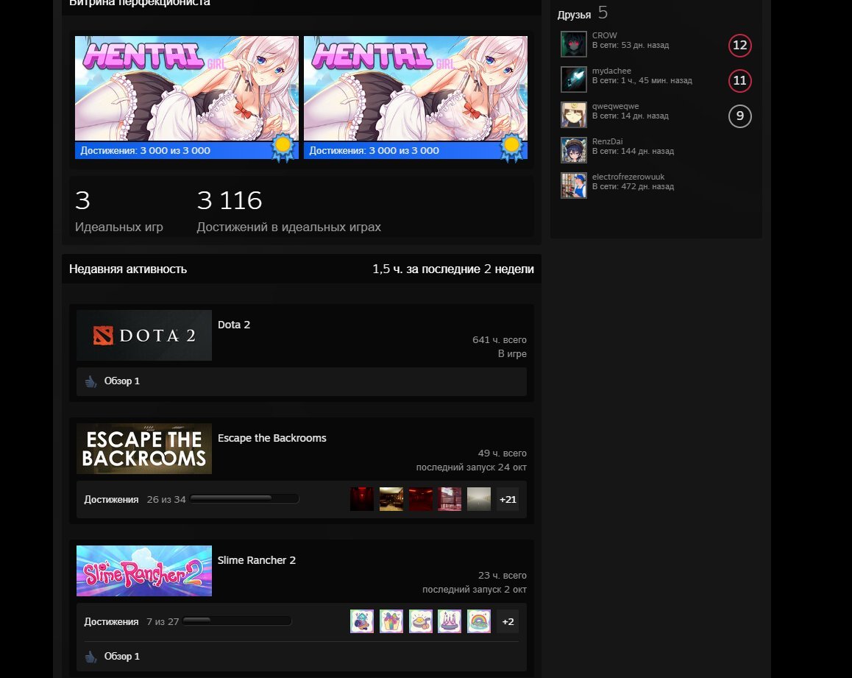This screenshot has width=852, height=678.
Task: Click the Slime Rancher 2 title link
Action: click(x=257, y=560)
